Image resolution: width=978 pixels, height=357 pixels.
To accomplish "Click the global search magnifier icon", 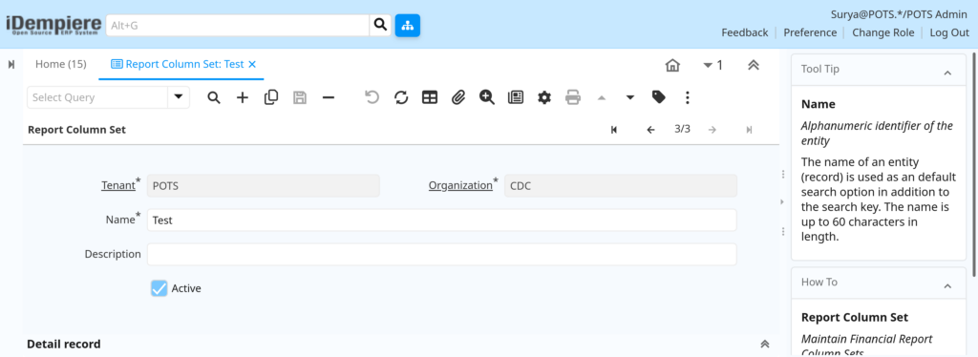I will (380, 25).
